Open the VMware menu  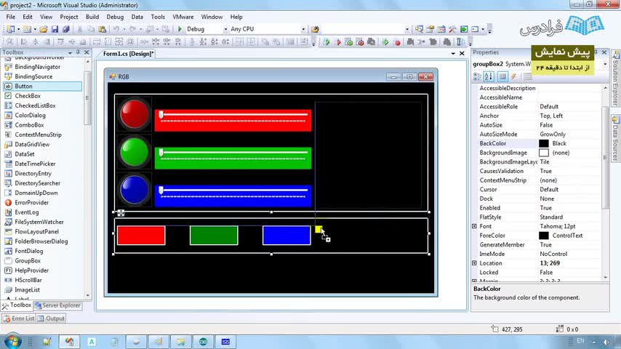(183, 17)
